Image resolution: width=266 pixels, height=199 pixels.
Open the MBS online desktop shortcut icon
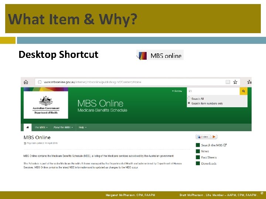[x=143, y=56]
